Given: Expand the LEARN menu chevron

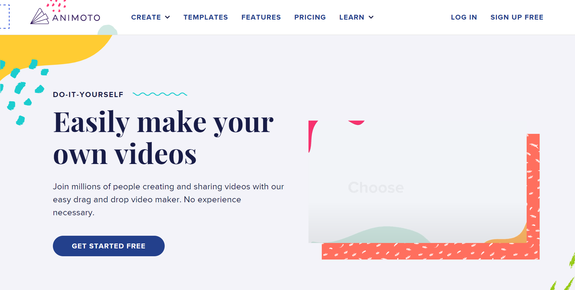Looking at the screenshot, I should [x=371, y=17].
